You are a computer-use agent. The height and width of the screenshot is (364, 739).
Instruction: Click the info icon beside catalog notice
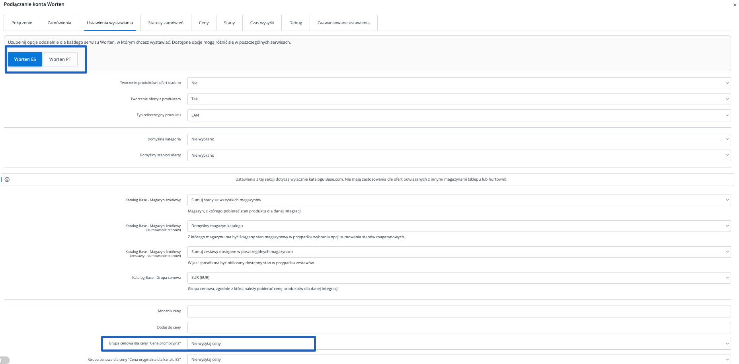pyautogui.click(x=7, y=179)
